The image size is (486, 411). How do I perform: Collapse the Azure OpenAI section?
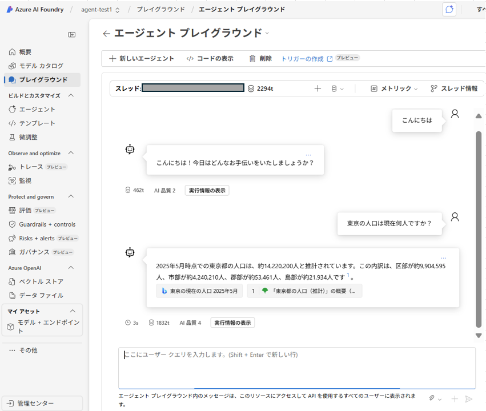(x=71, y=268)
